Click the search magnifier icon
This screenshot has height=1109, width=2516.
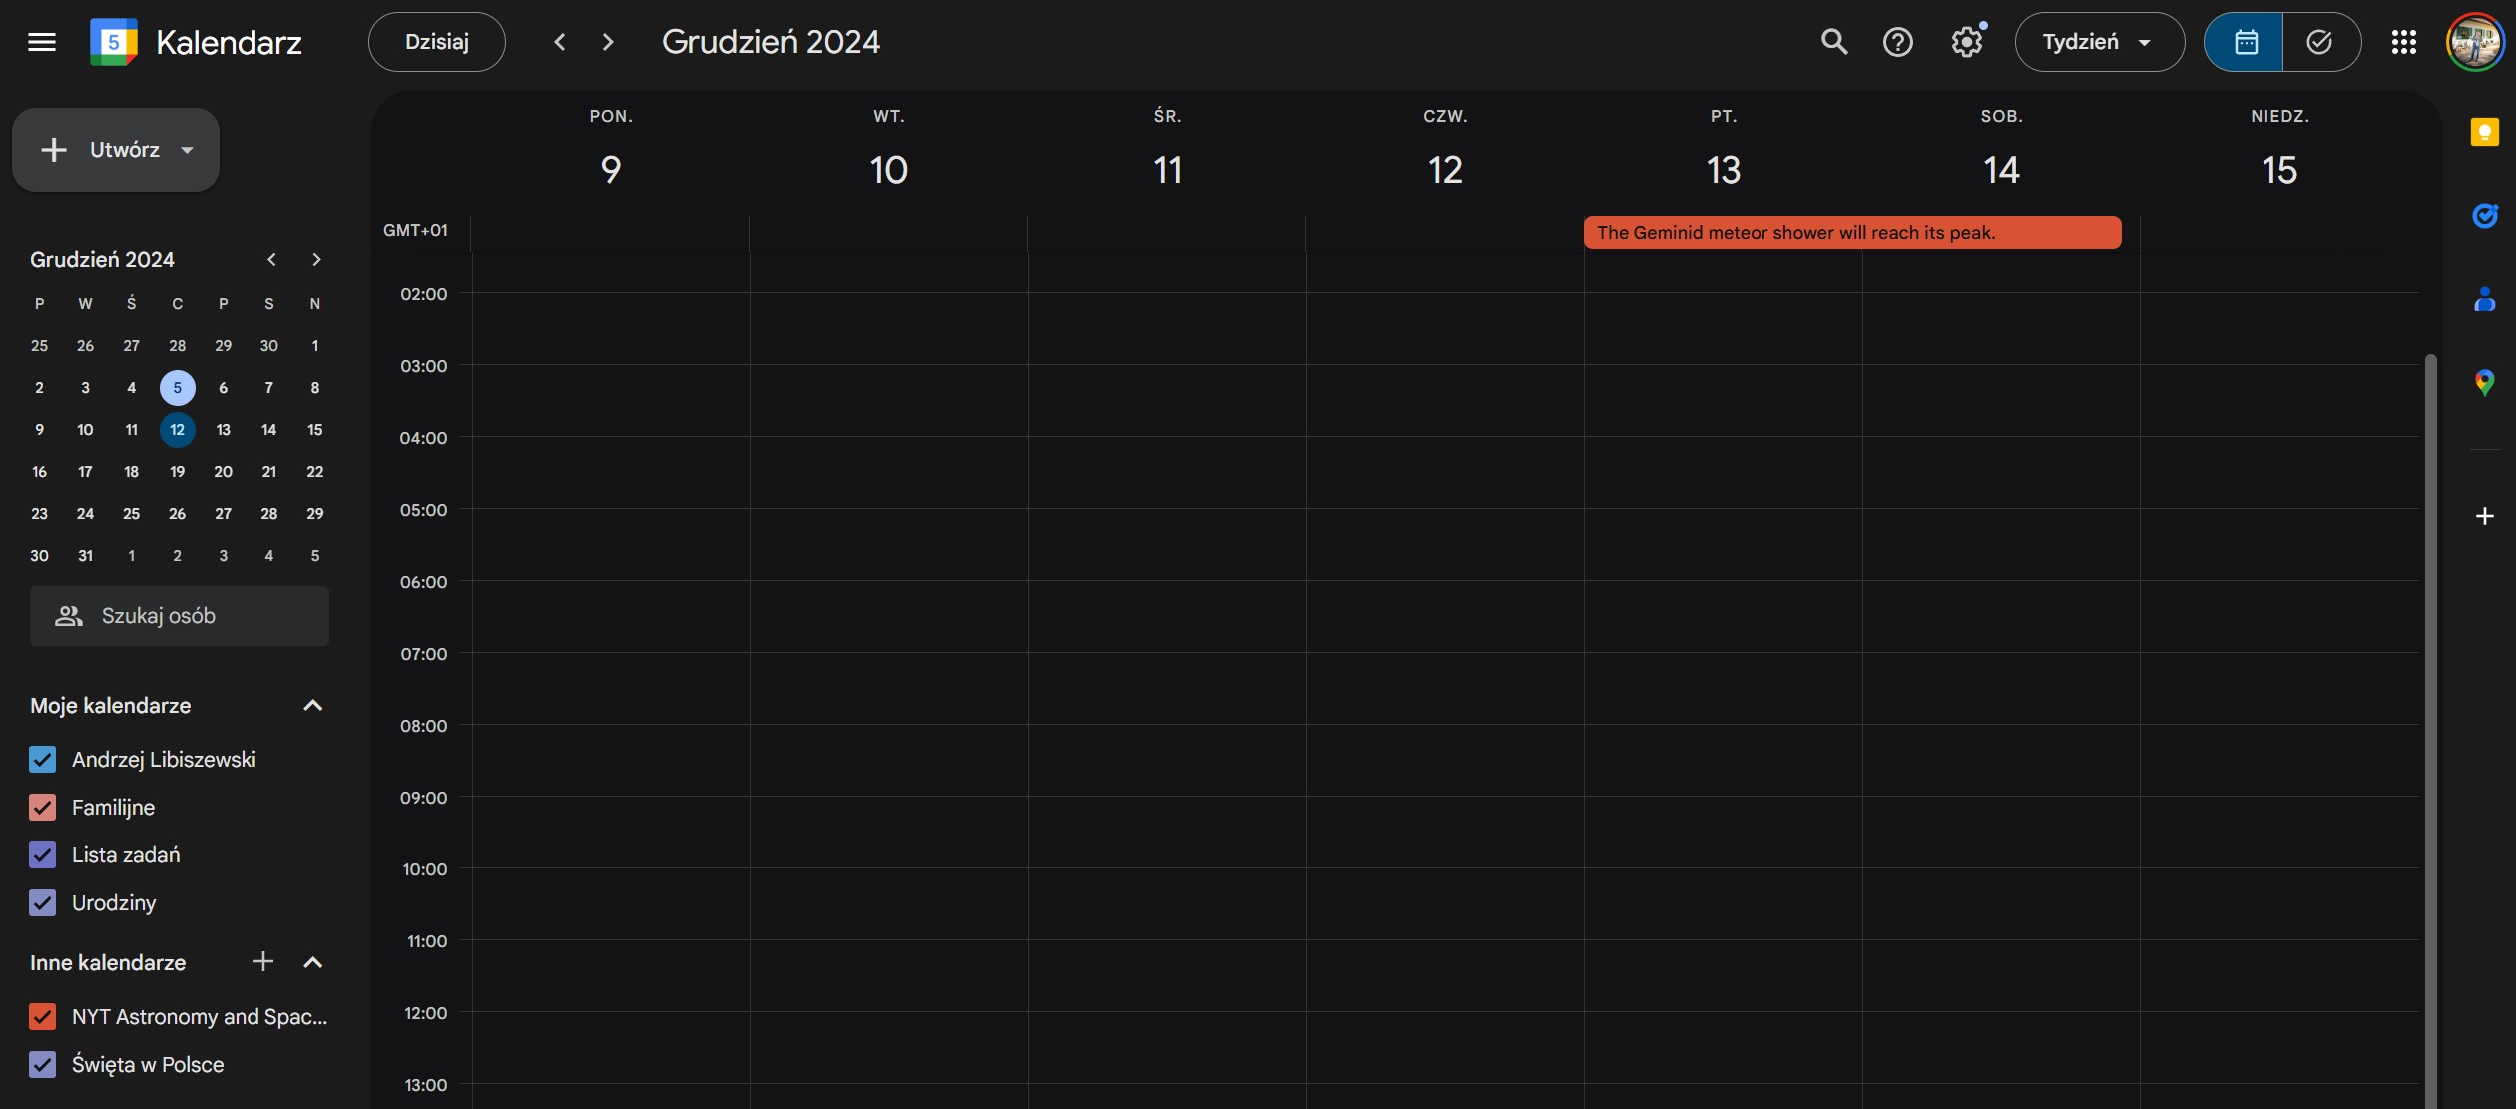pyautogui.click(x=1834, y=42)
